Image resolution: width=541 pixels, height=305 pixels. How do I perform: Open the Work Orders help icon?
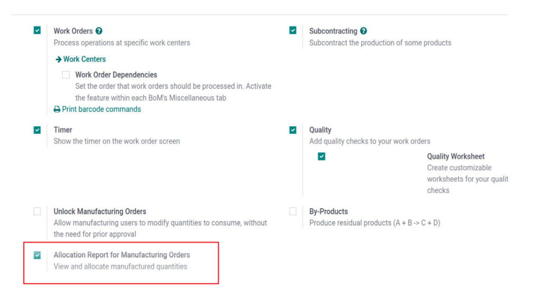coord(99,31)
